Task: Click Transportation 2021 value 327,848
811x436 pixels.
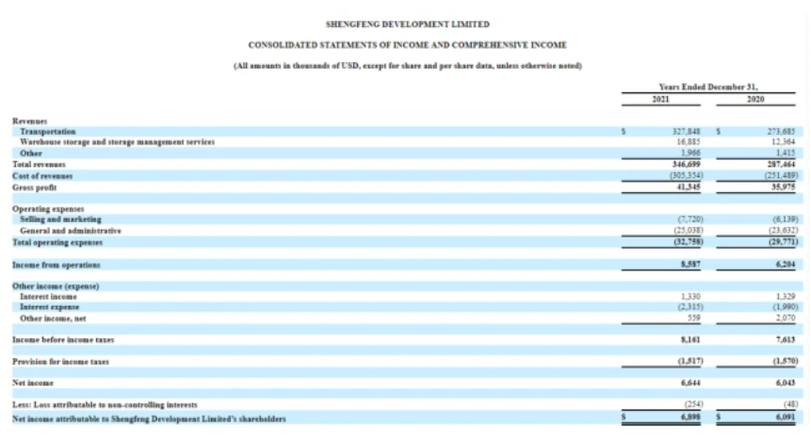Action: coord(686,132)
